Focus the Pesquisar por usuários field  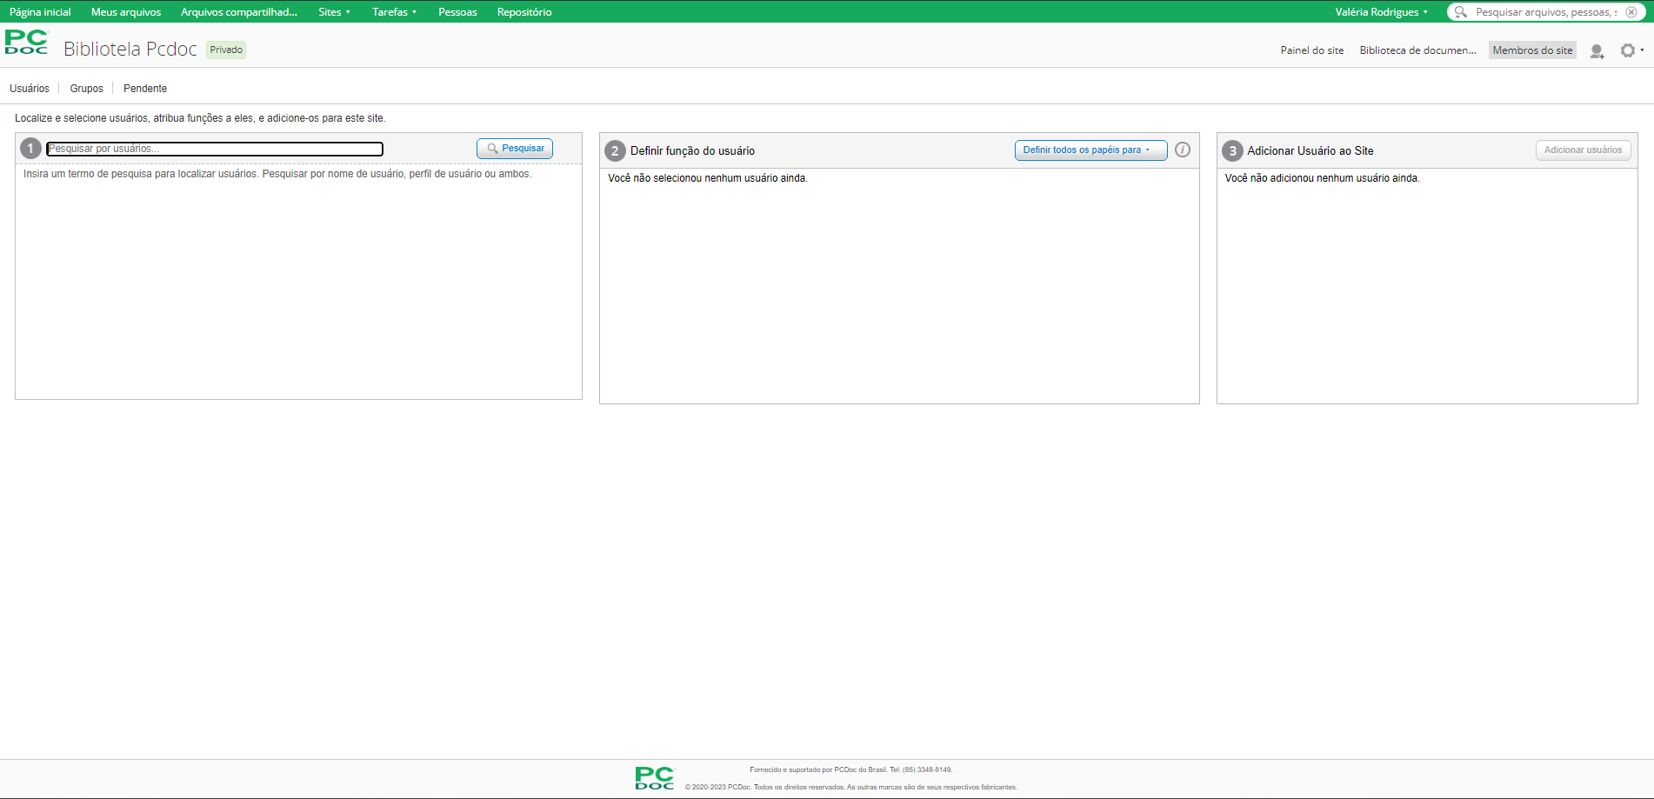(x=215, y=149)
